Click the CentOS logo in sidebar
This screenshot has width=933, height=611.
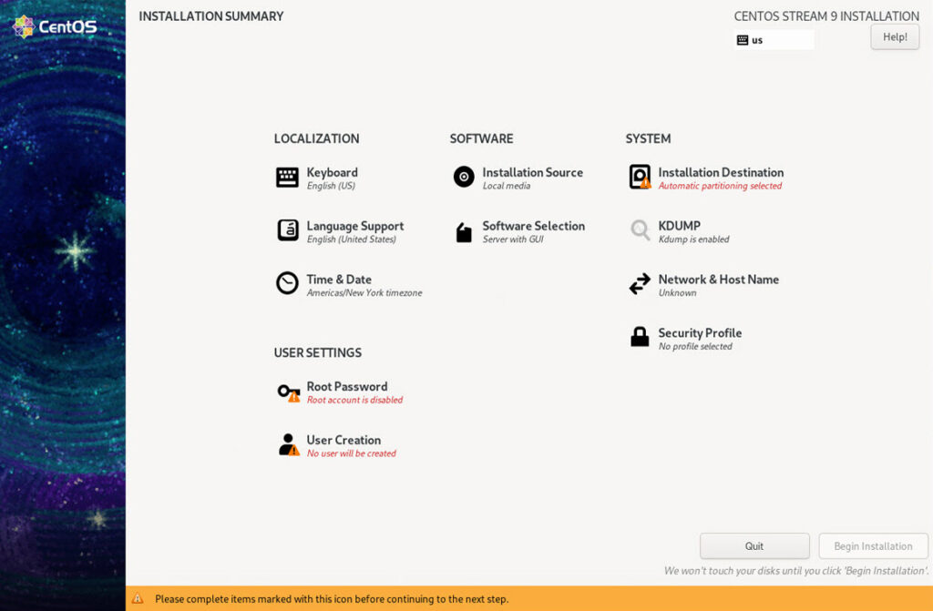point(55,26)
